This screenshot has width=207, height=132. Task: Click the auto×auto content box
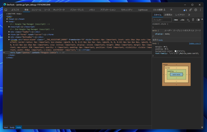click(x=176, y=75)
